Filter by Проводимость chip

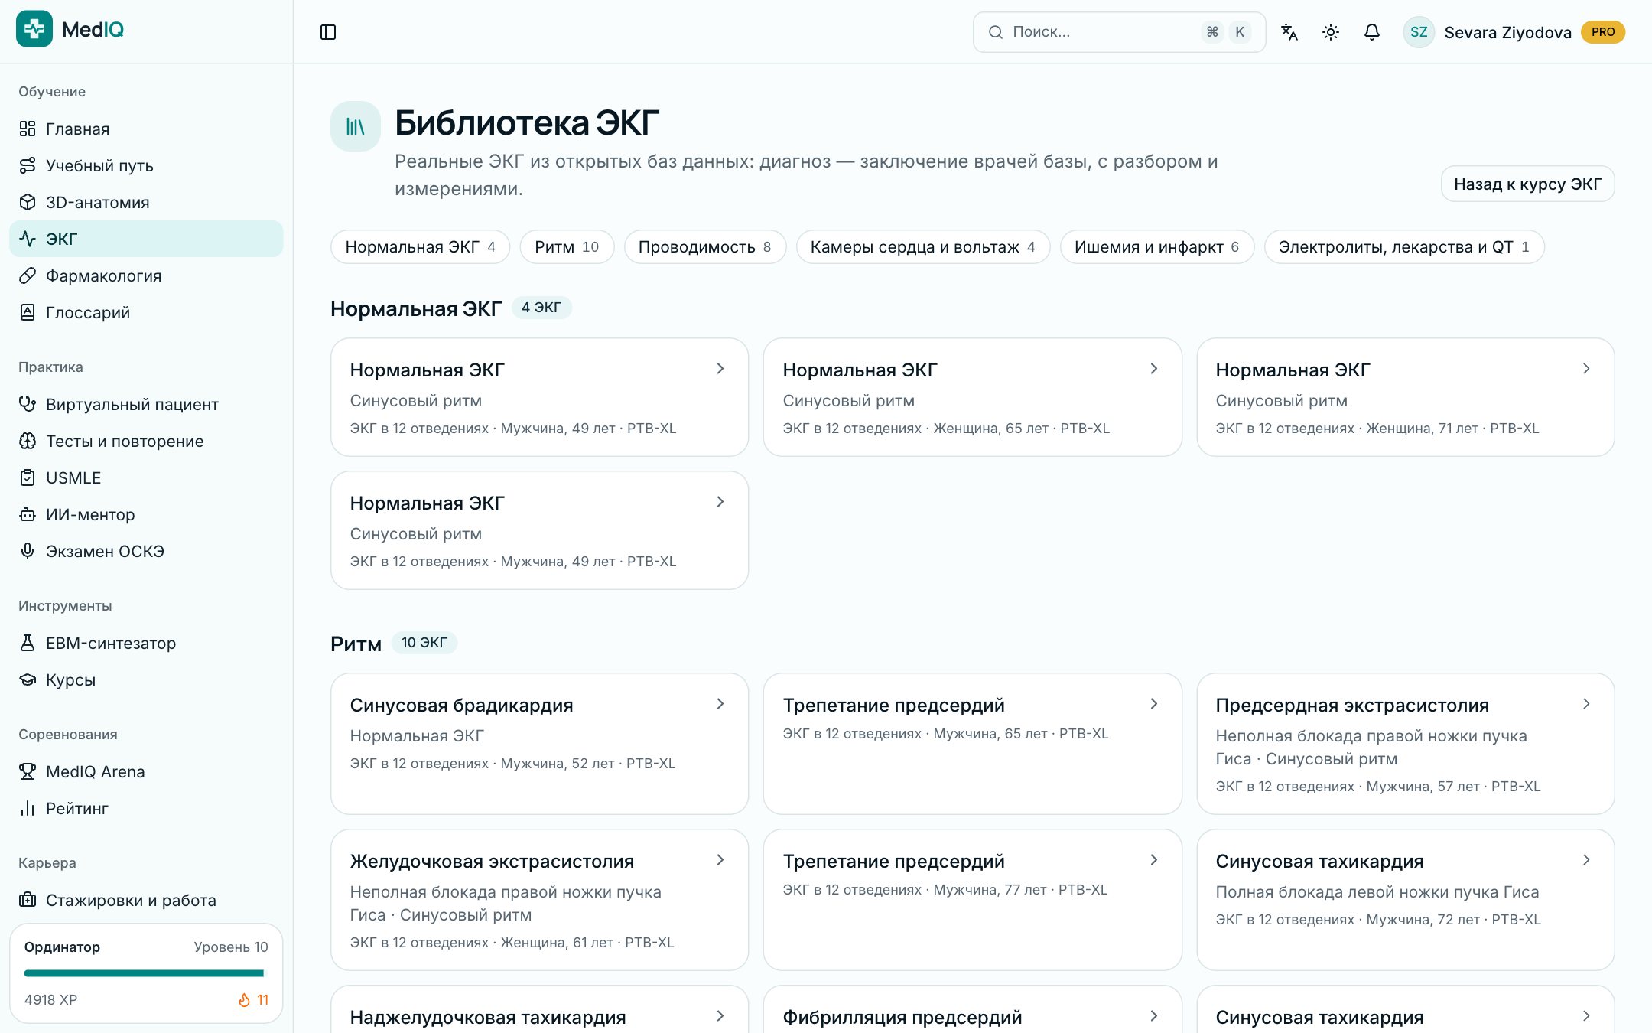tap(704, 247)
